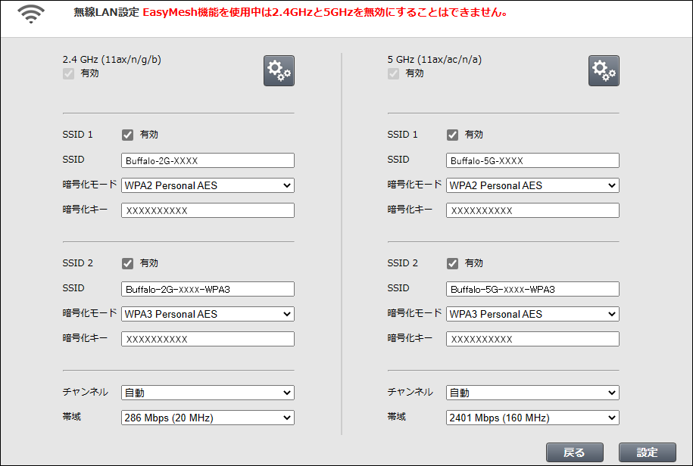Click the Buffalo-2G-XXXX SSID field
This screenshot has width=693, height=466.
208,160
